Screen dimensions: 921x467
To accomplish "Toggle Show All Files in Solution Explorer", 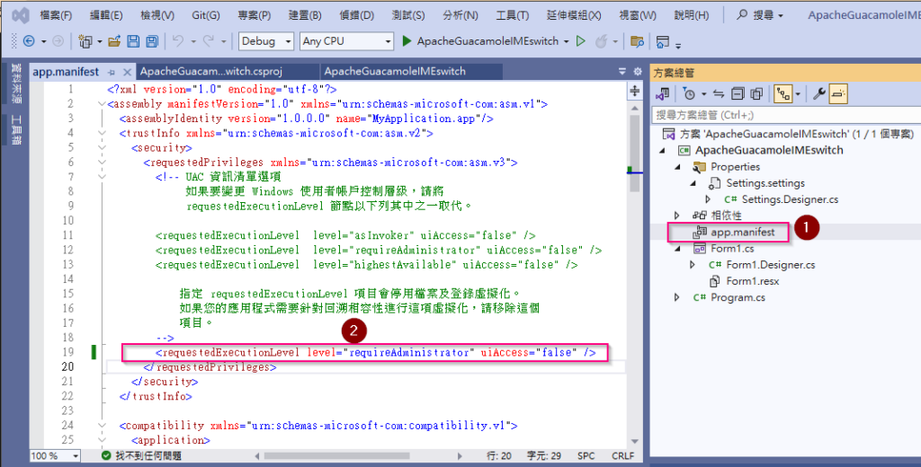I will point(757,94).
